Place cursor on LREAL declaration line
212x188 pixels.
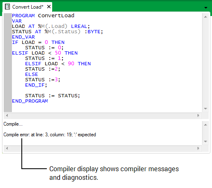coord(51,26)
